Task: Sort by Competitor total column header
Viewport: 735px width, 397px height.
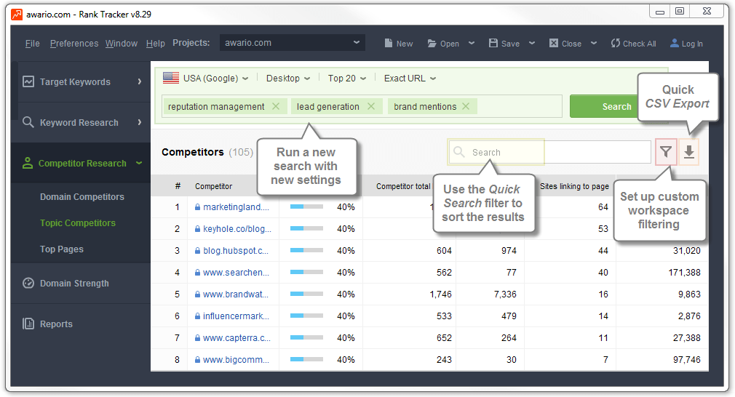Action: [403, 186]
